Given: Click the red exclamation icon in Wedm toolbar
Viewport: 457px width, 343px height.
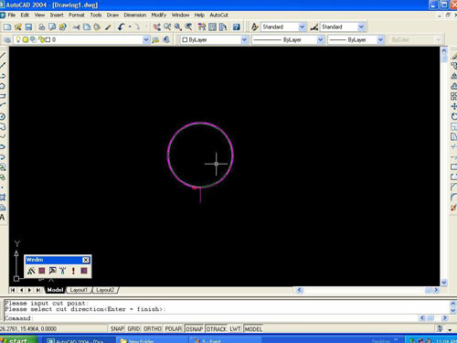Looking at the screenshot, I should click(x=73, y=271).
